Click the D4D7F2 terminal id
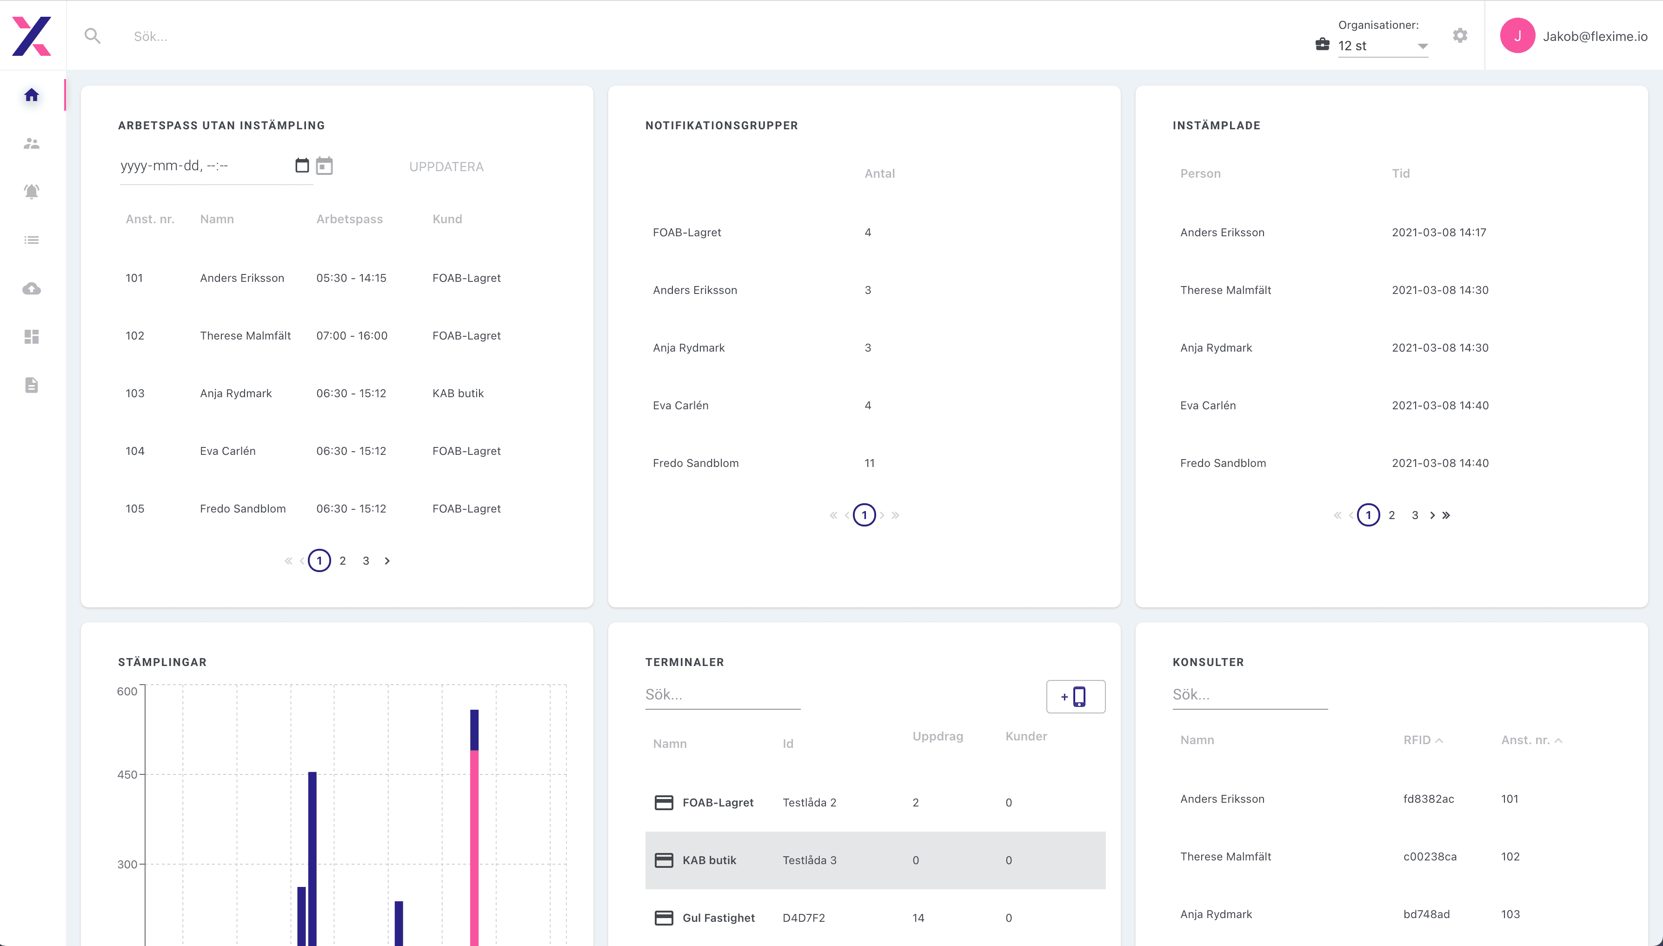 (x=804, y=918)
